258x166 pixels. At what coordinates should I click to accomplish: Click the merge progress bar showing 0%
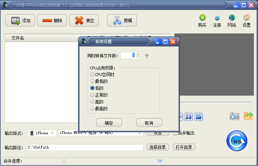(x=160, y=161)
